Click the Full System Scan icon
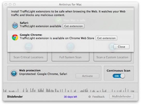 point(70,47)
